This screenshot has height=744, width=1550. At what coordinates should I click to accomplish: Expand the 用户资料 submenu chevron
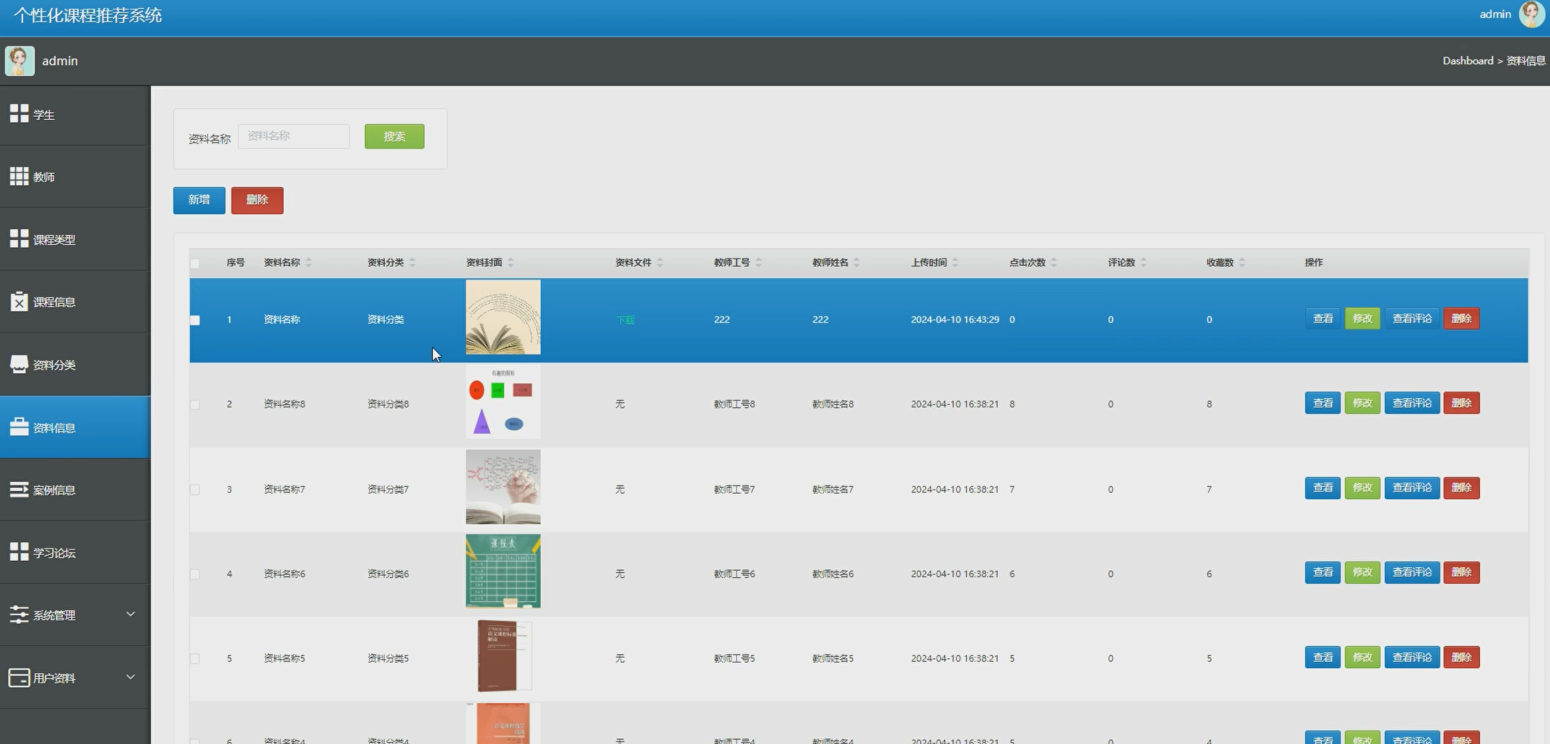click(x=130, y=677)
